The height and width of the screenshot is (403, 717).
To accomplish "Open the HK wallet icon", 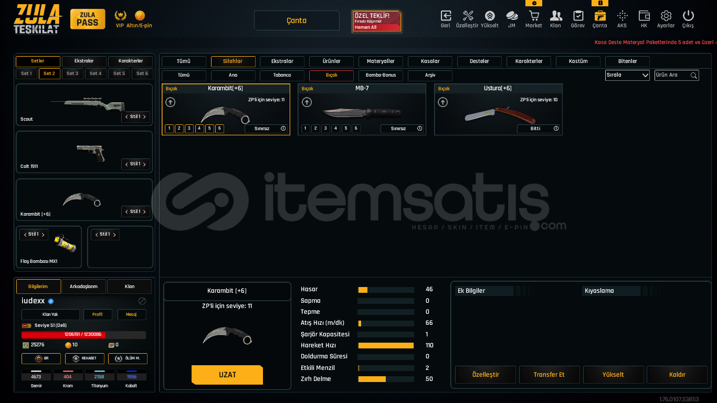I will pyautogui.click(x=644, y=15).
